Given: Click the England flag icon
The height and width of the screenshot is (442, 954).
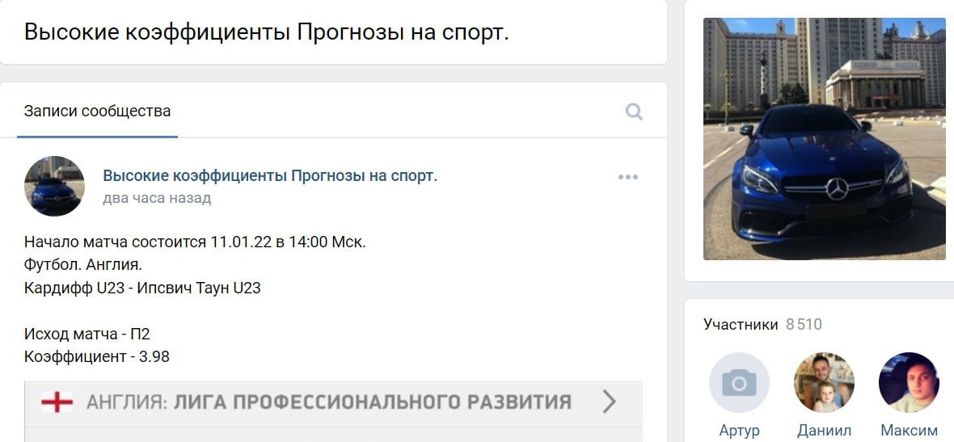Looking at the screenshot, I should tap(57, 402).
